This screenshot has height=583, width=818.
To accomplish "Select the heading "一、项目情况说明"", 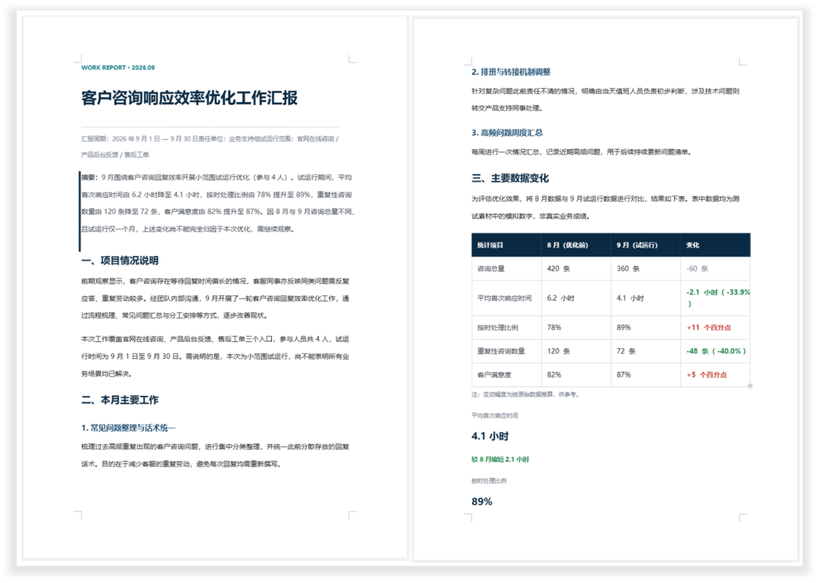I will point(120,260).
